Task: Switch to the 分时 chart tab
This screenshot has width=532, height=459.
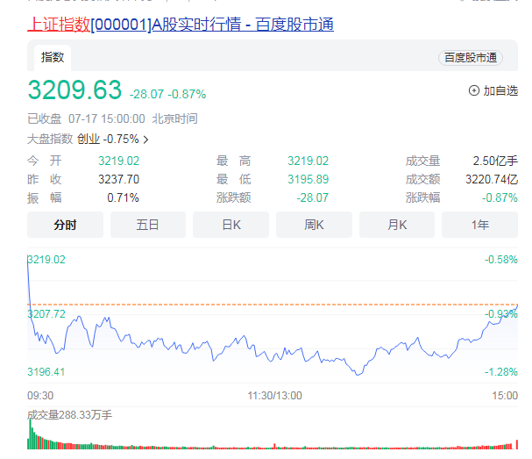Action: 65,225
